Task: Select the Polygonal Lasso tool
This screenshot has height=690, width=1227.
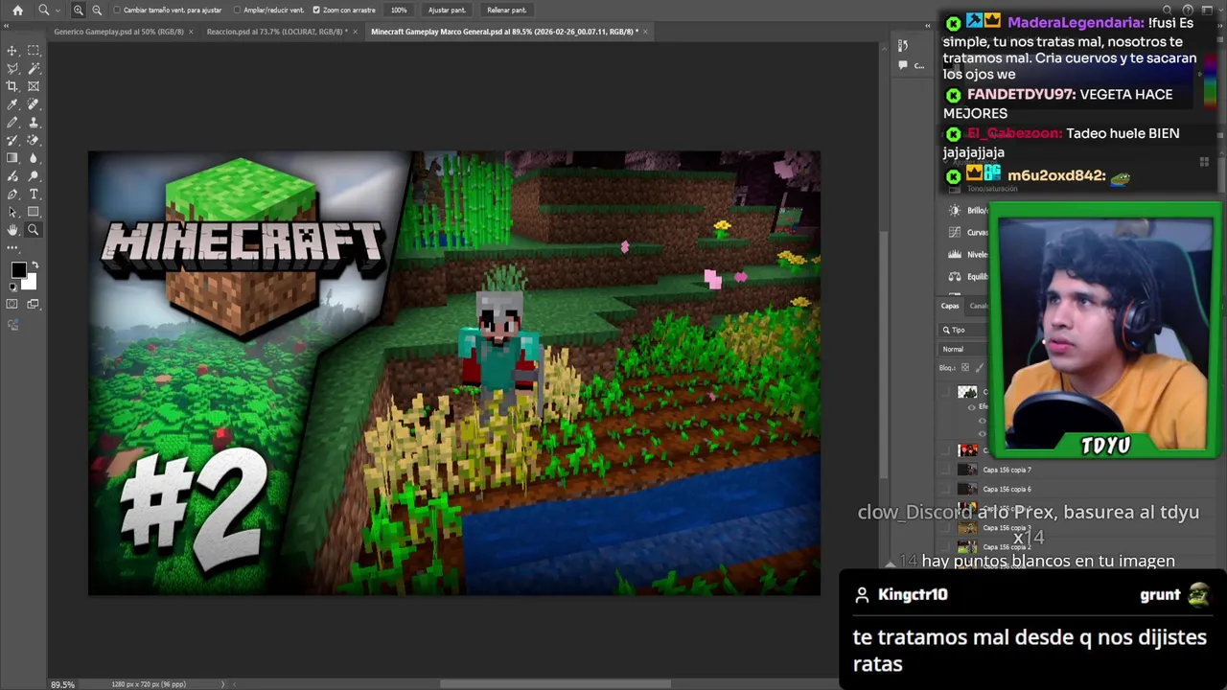Action: coord(12,69)
